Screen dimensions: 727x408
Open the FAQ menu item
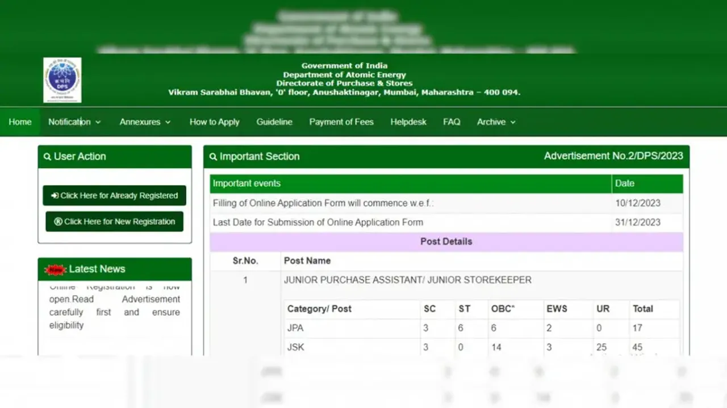tap(452, 122)
